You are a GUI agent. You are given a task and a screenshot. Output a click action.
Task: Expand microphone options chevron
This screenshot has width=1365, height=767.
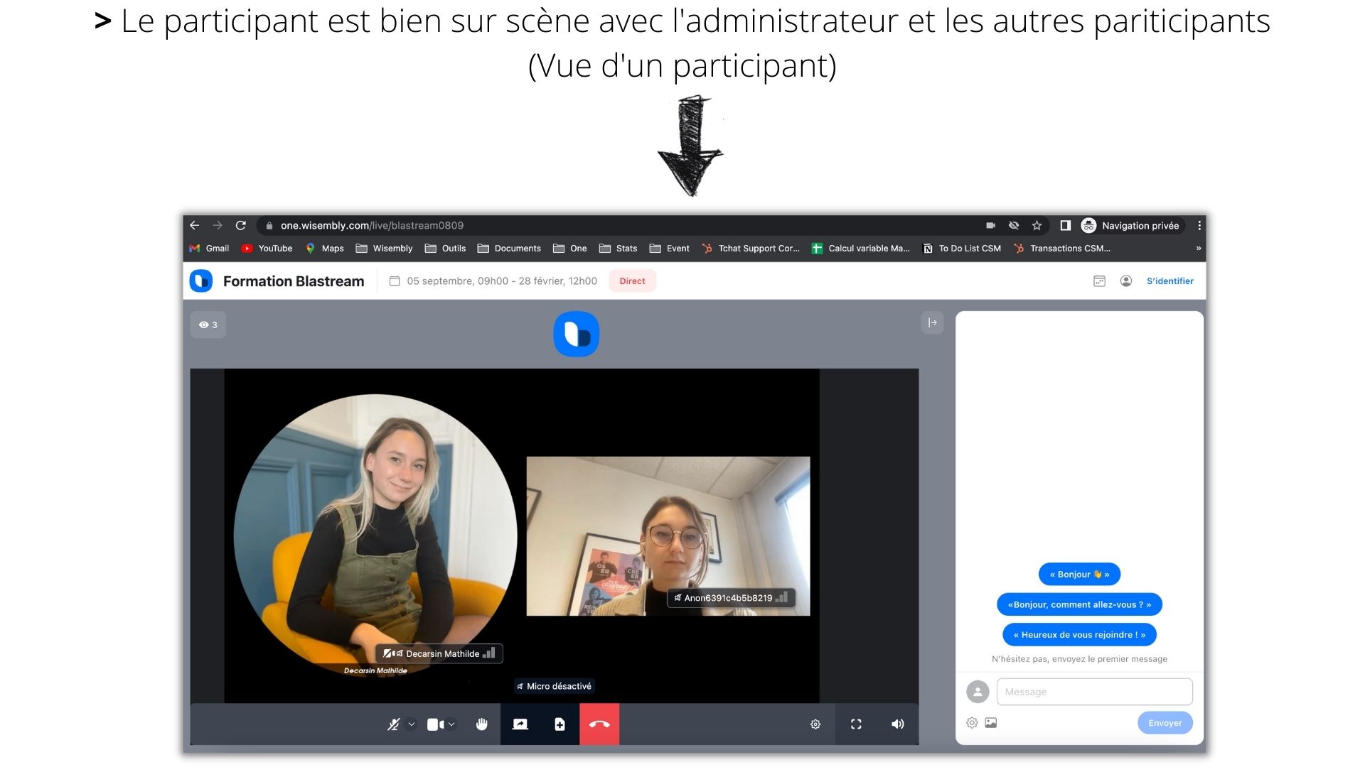412,724
